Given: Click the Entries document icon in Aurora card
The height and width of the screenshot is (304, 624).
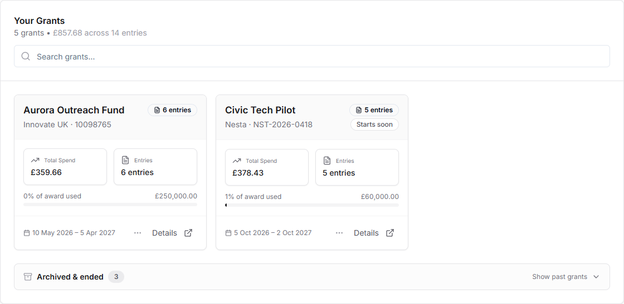Looking at the screenshot, I should click(125, 160).
